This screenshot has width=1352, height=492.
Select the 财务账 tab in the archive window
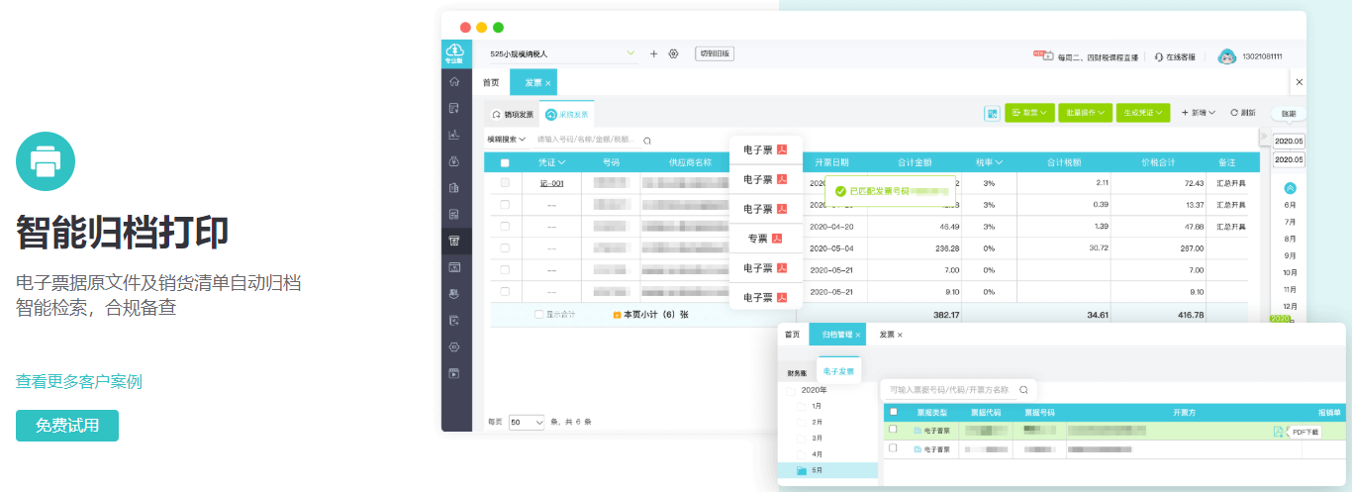tap(797, 373)
